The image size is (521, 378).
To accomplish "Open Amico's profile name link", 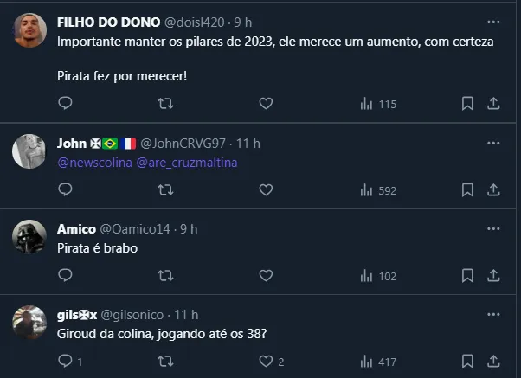I will tap(76, 228).
